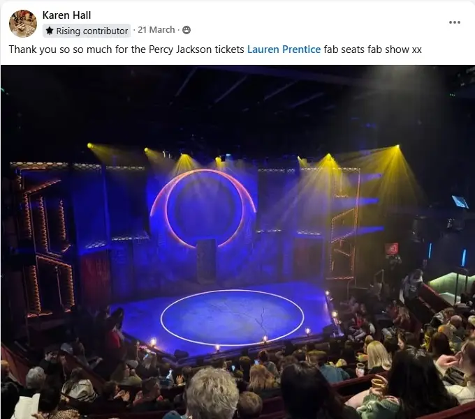Screen dimensions: 475x419
Task: Click the dark doorway under the ring
Action: coord(206,261)
